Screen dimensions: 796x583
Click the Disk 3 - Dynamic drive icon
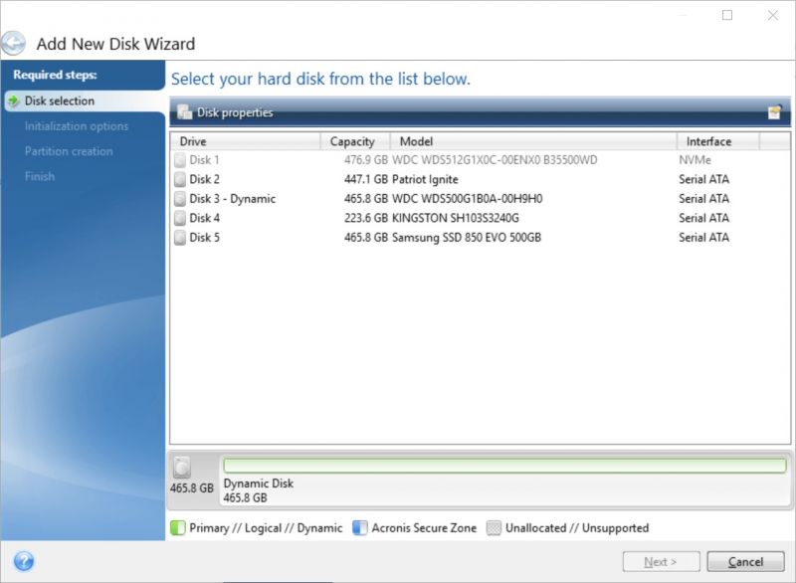point(180,199)
